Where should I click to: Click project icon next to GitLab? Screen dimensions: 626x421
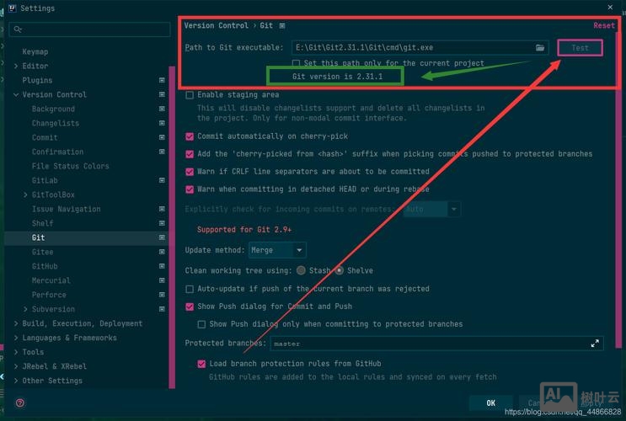(x=162, y=180)
